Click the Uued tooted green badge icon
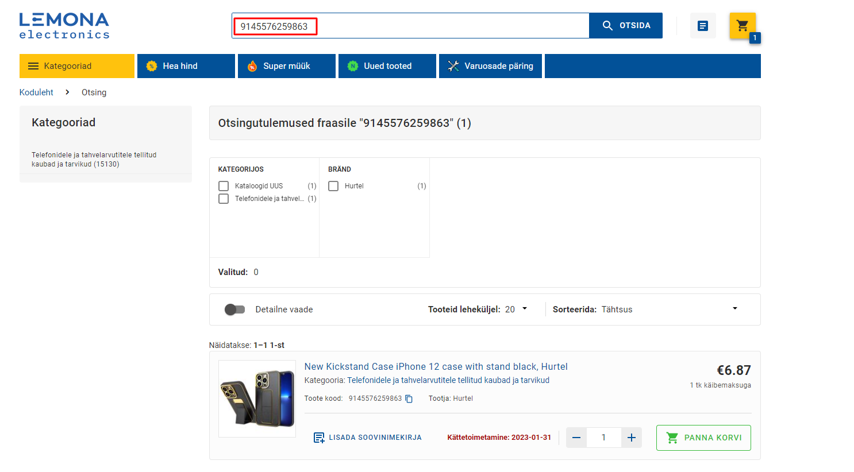 (353, 66)
